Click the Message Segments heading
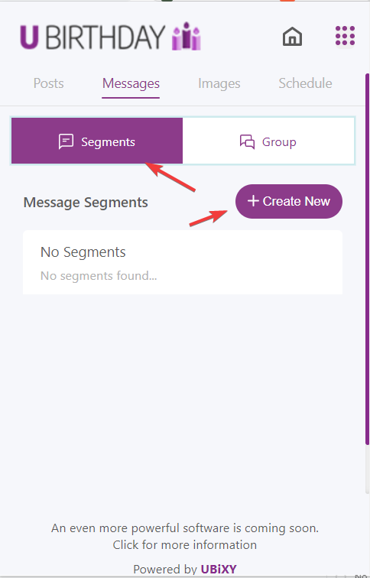The width and height of the screenshot is (370, 578). pos(86,203)
